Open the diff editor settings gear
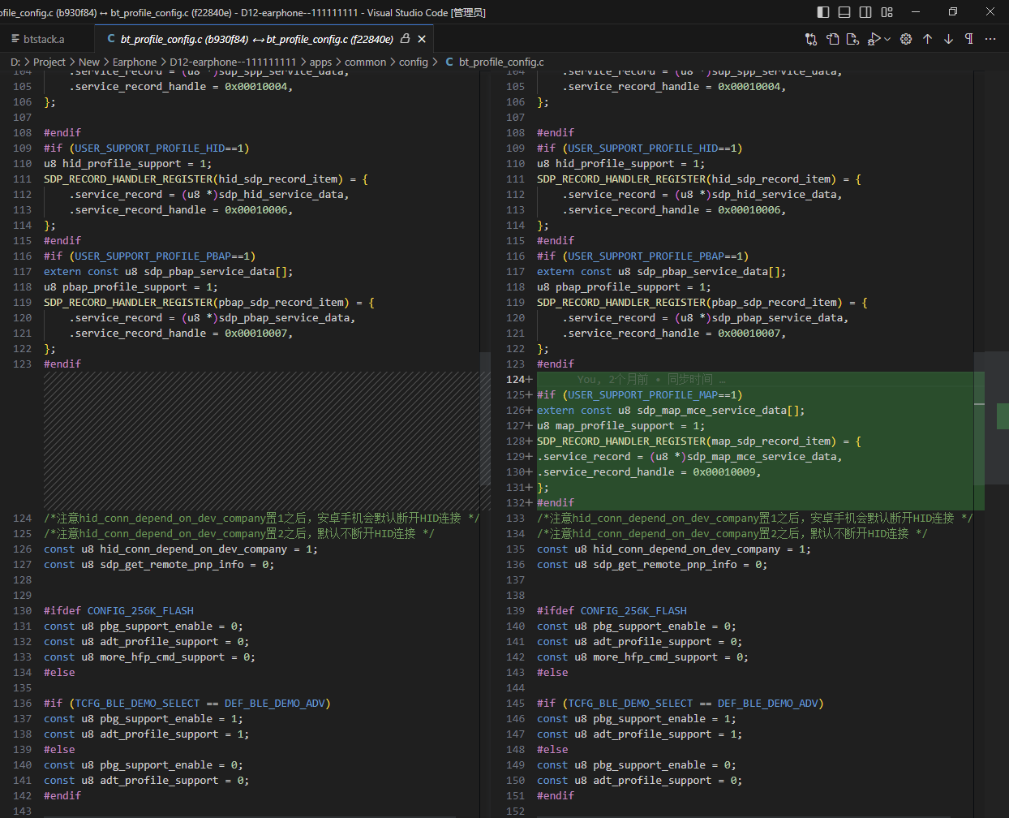1009x818 pixels. [x=906, y=39]
